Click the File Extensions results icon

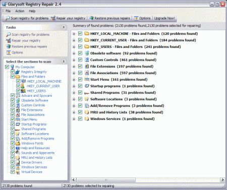(87, 66)
